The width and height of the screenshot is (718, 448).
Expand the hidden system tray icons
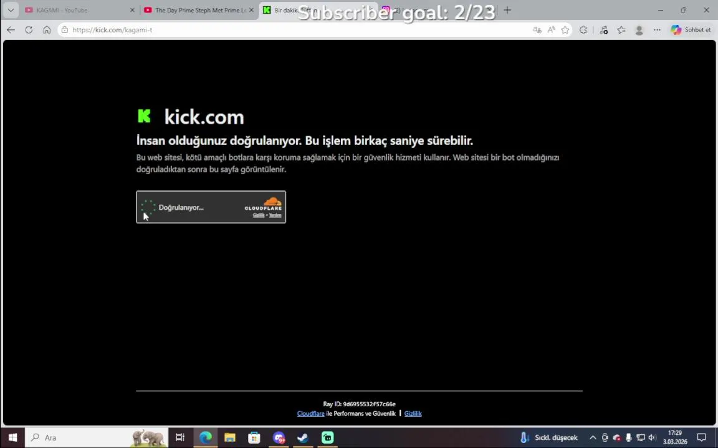pyautogui.click(x=593, y=437)
